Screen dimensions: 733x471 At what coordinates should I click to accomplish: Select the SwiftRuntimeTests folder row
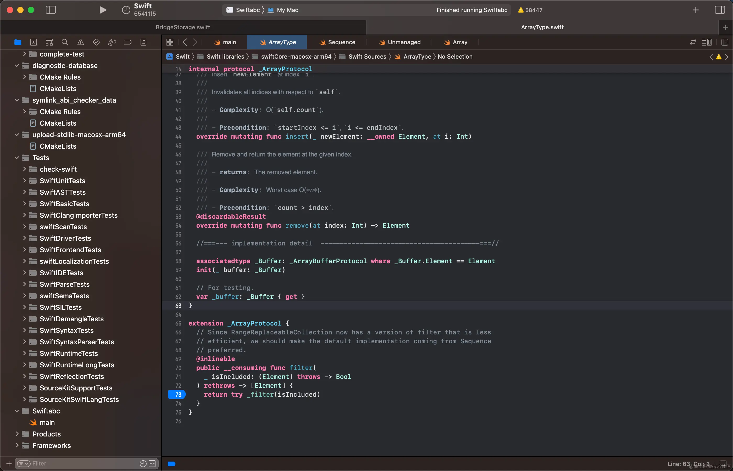pos(81,353)
